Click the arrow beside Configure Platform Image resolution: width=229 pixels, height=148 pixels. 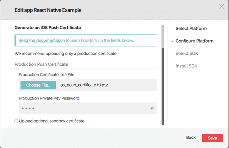(173, 41)
